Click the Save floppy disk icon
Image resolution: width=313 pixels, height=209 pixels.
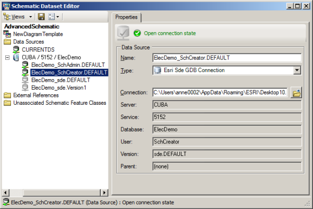coord(41,17)
